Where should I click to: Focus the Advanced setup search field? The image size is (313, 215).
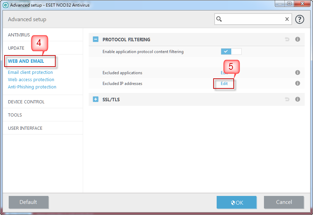pos(253,19)
